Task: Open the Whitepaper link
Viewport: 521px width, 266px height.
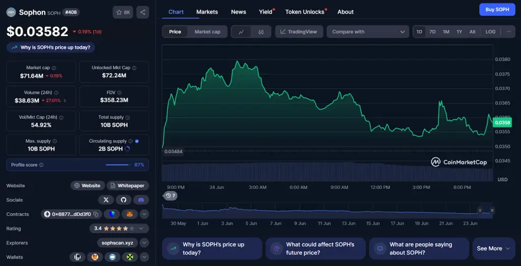Action: (x=128, y=185)
